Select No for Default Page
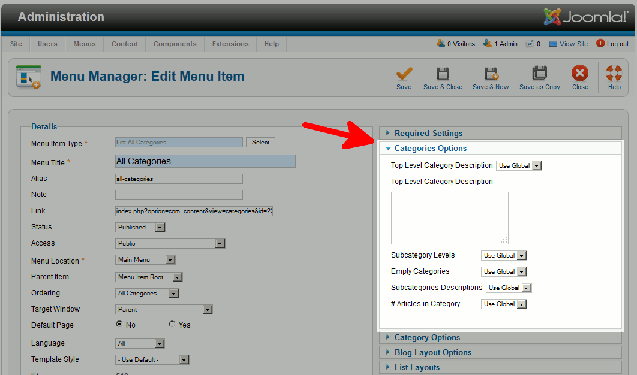This screenshot has width=637, height=375. (119, 324)
